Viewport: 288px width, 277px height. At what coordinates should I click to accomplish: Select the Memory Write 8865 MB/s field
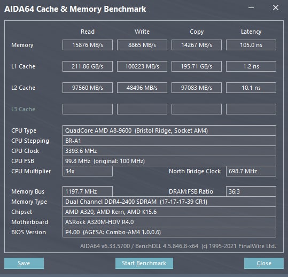(x=142, y=45)
